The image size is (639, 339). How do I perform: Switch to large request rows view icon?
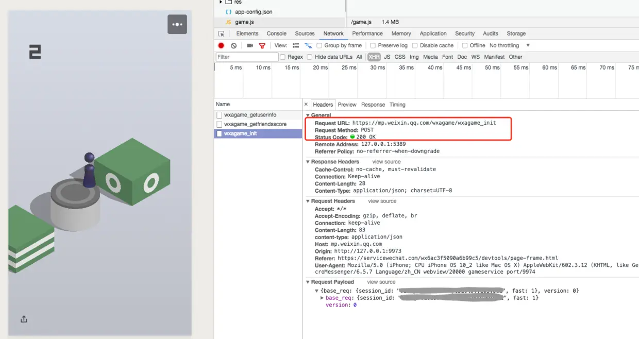coord(296,45)
